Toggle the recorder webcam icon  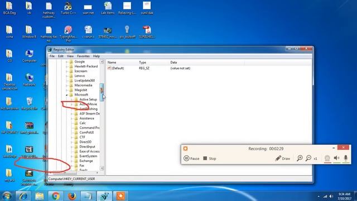click(x=327, y=158)
